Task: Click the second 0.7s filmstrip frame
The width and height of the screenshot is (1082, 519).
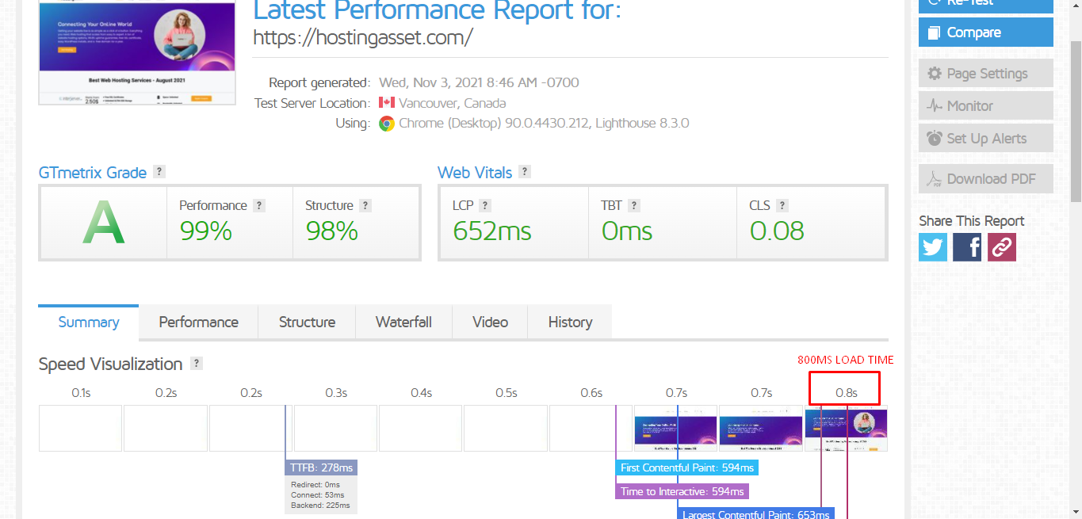Action: [760, 429]
